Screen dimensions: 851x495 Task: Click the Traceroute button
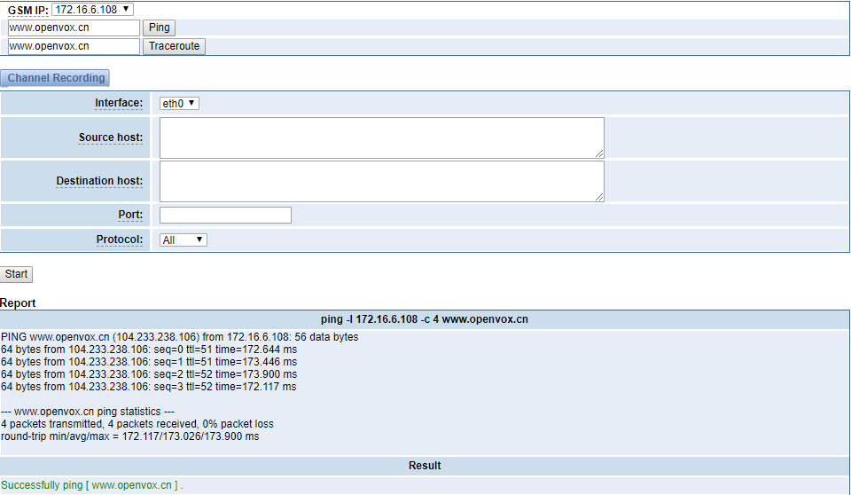[x=174, y=46]
